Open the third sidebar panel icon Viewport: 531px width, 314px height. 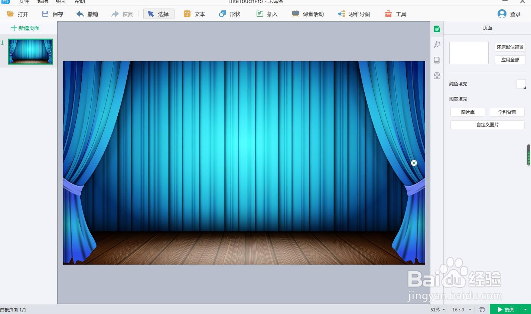pyautogui.click(x=437, y=60)
